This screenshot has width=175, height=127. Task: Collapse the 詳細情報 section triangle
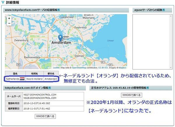(3, 2)
